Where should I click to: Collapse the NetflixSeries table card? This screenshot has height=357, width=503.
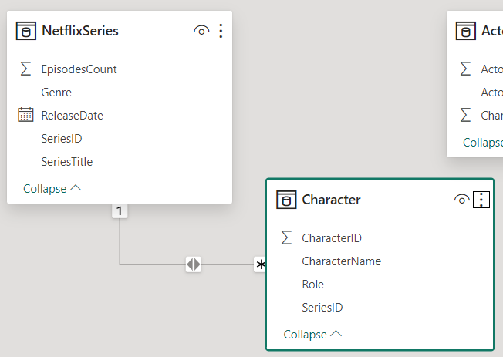[52, 188]
